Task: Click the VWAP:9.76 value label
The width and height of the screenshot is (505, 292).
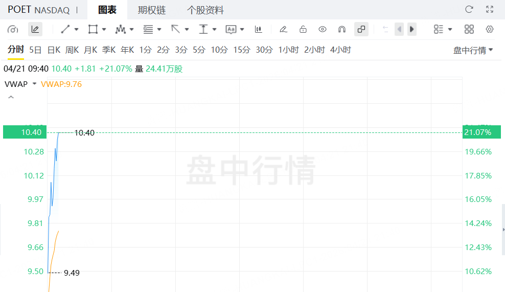Action: click(61, 84)
